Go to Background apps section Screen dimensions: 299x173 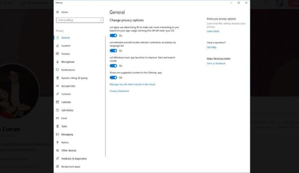(70, 167)
